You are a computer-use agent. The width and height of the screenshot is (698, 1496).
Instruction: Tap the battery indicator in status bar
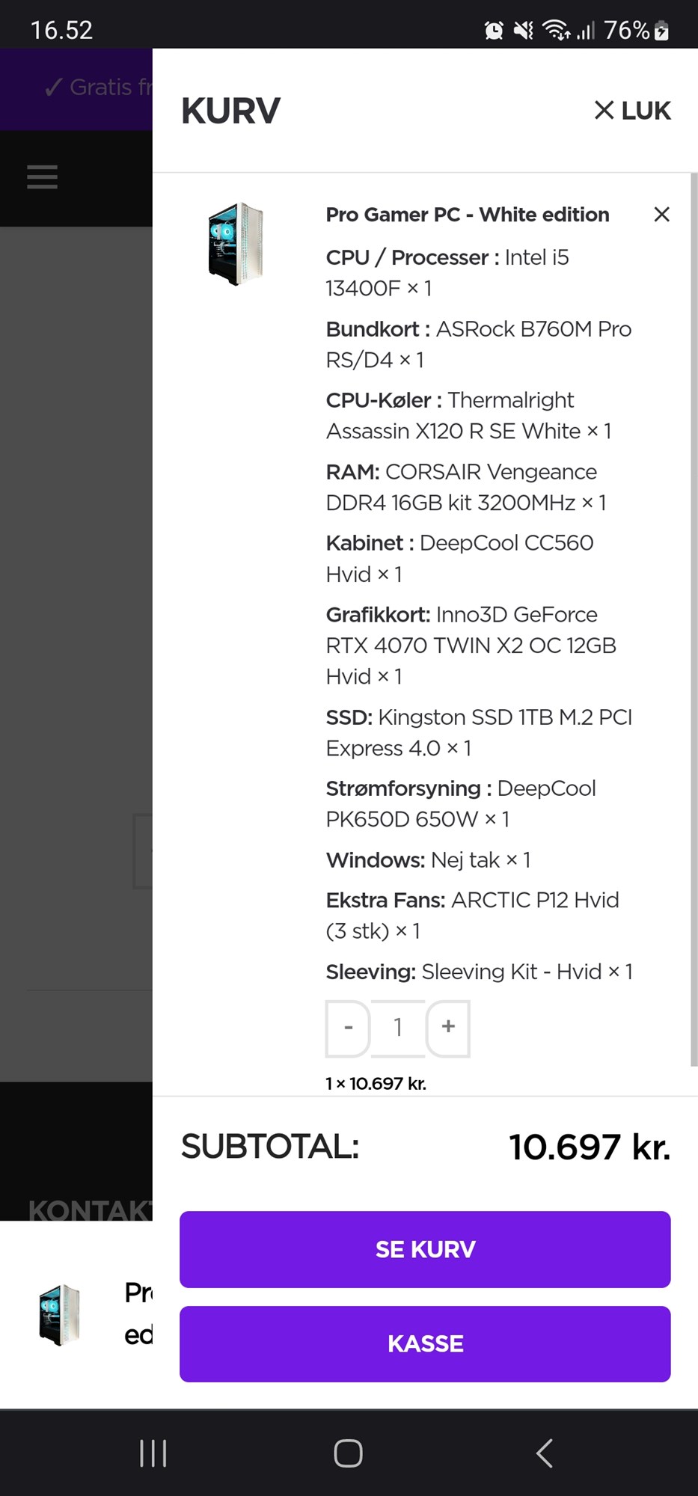tap(661, 31)
